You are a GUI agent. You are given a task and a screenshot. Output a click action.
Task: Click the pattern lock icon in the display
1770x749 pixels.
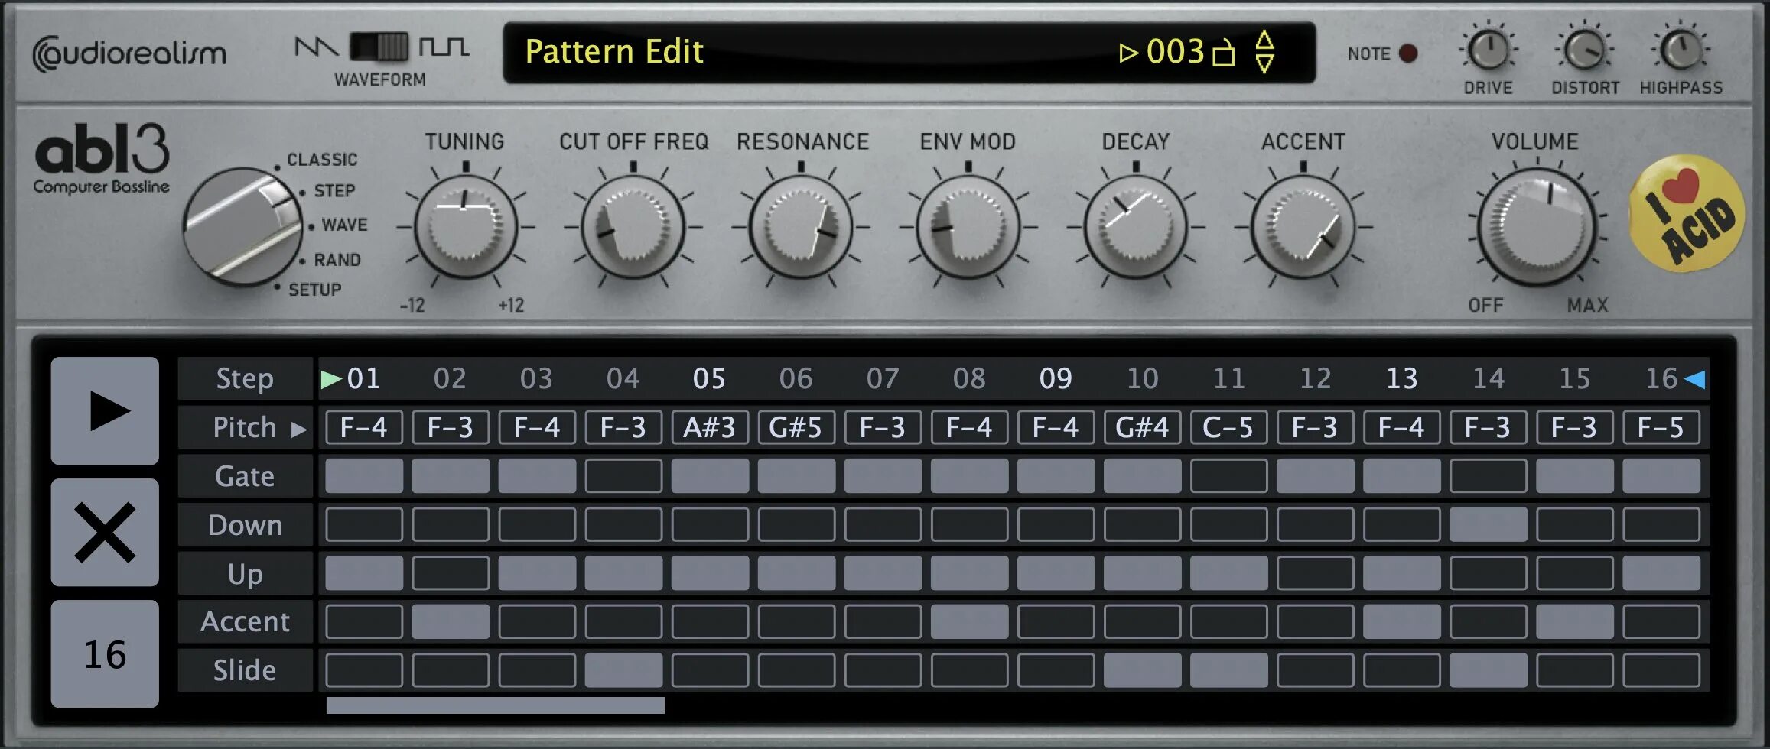click(1224, 52)
